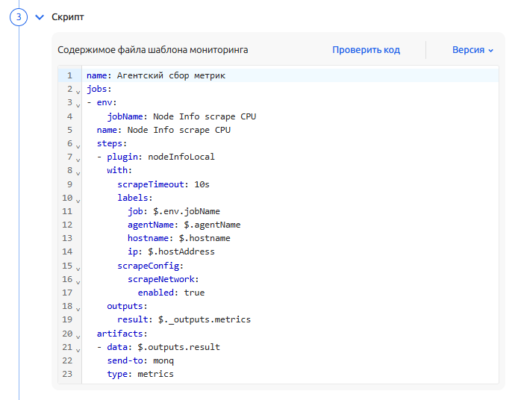Click the Скрипт section title

tap(68, 17)
